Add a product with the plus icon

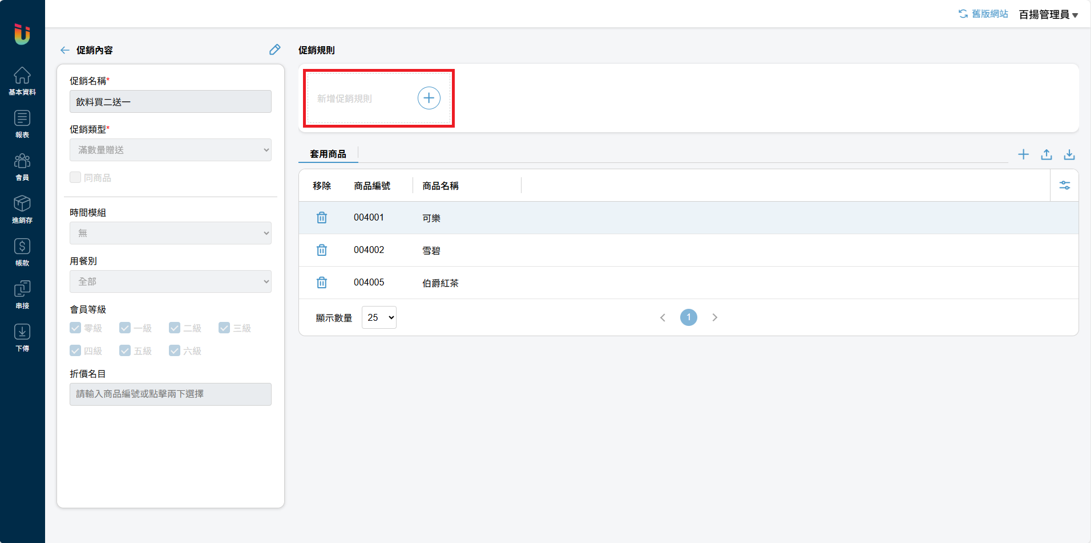[1023, 154]
